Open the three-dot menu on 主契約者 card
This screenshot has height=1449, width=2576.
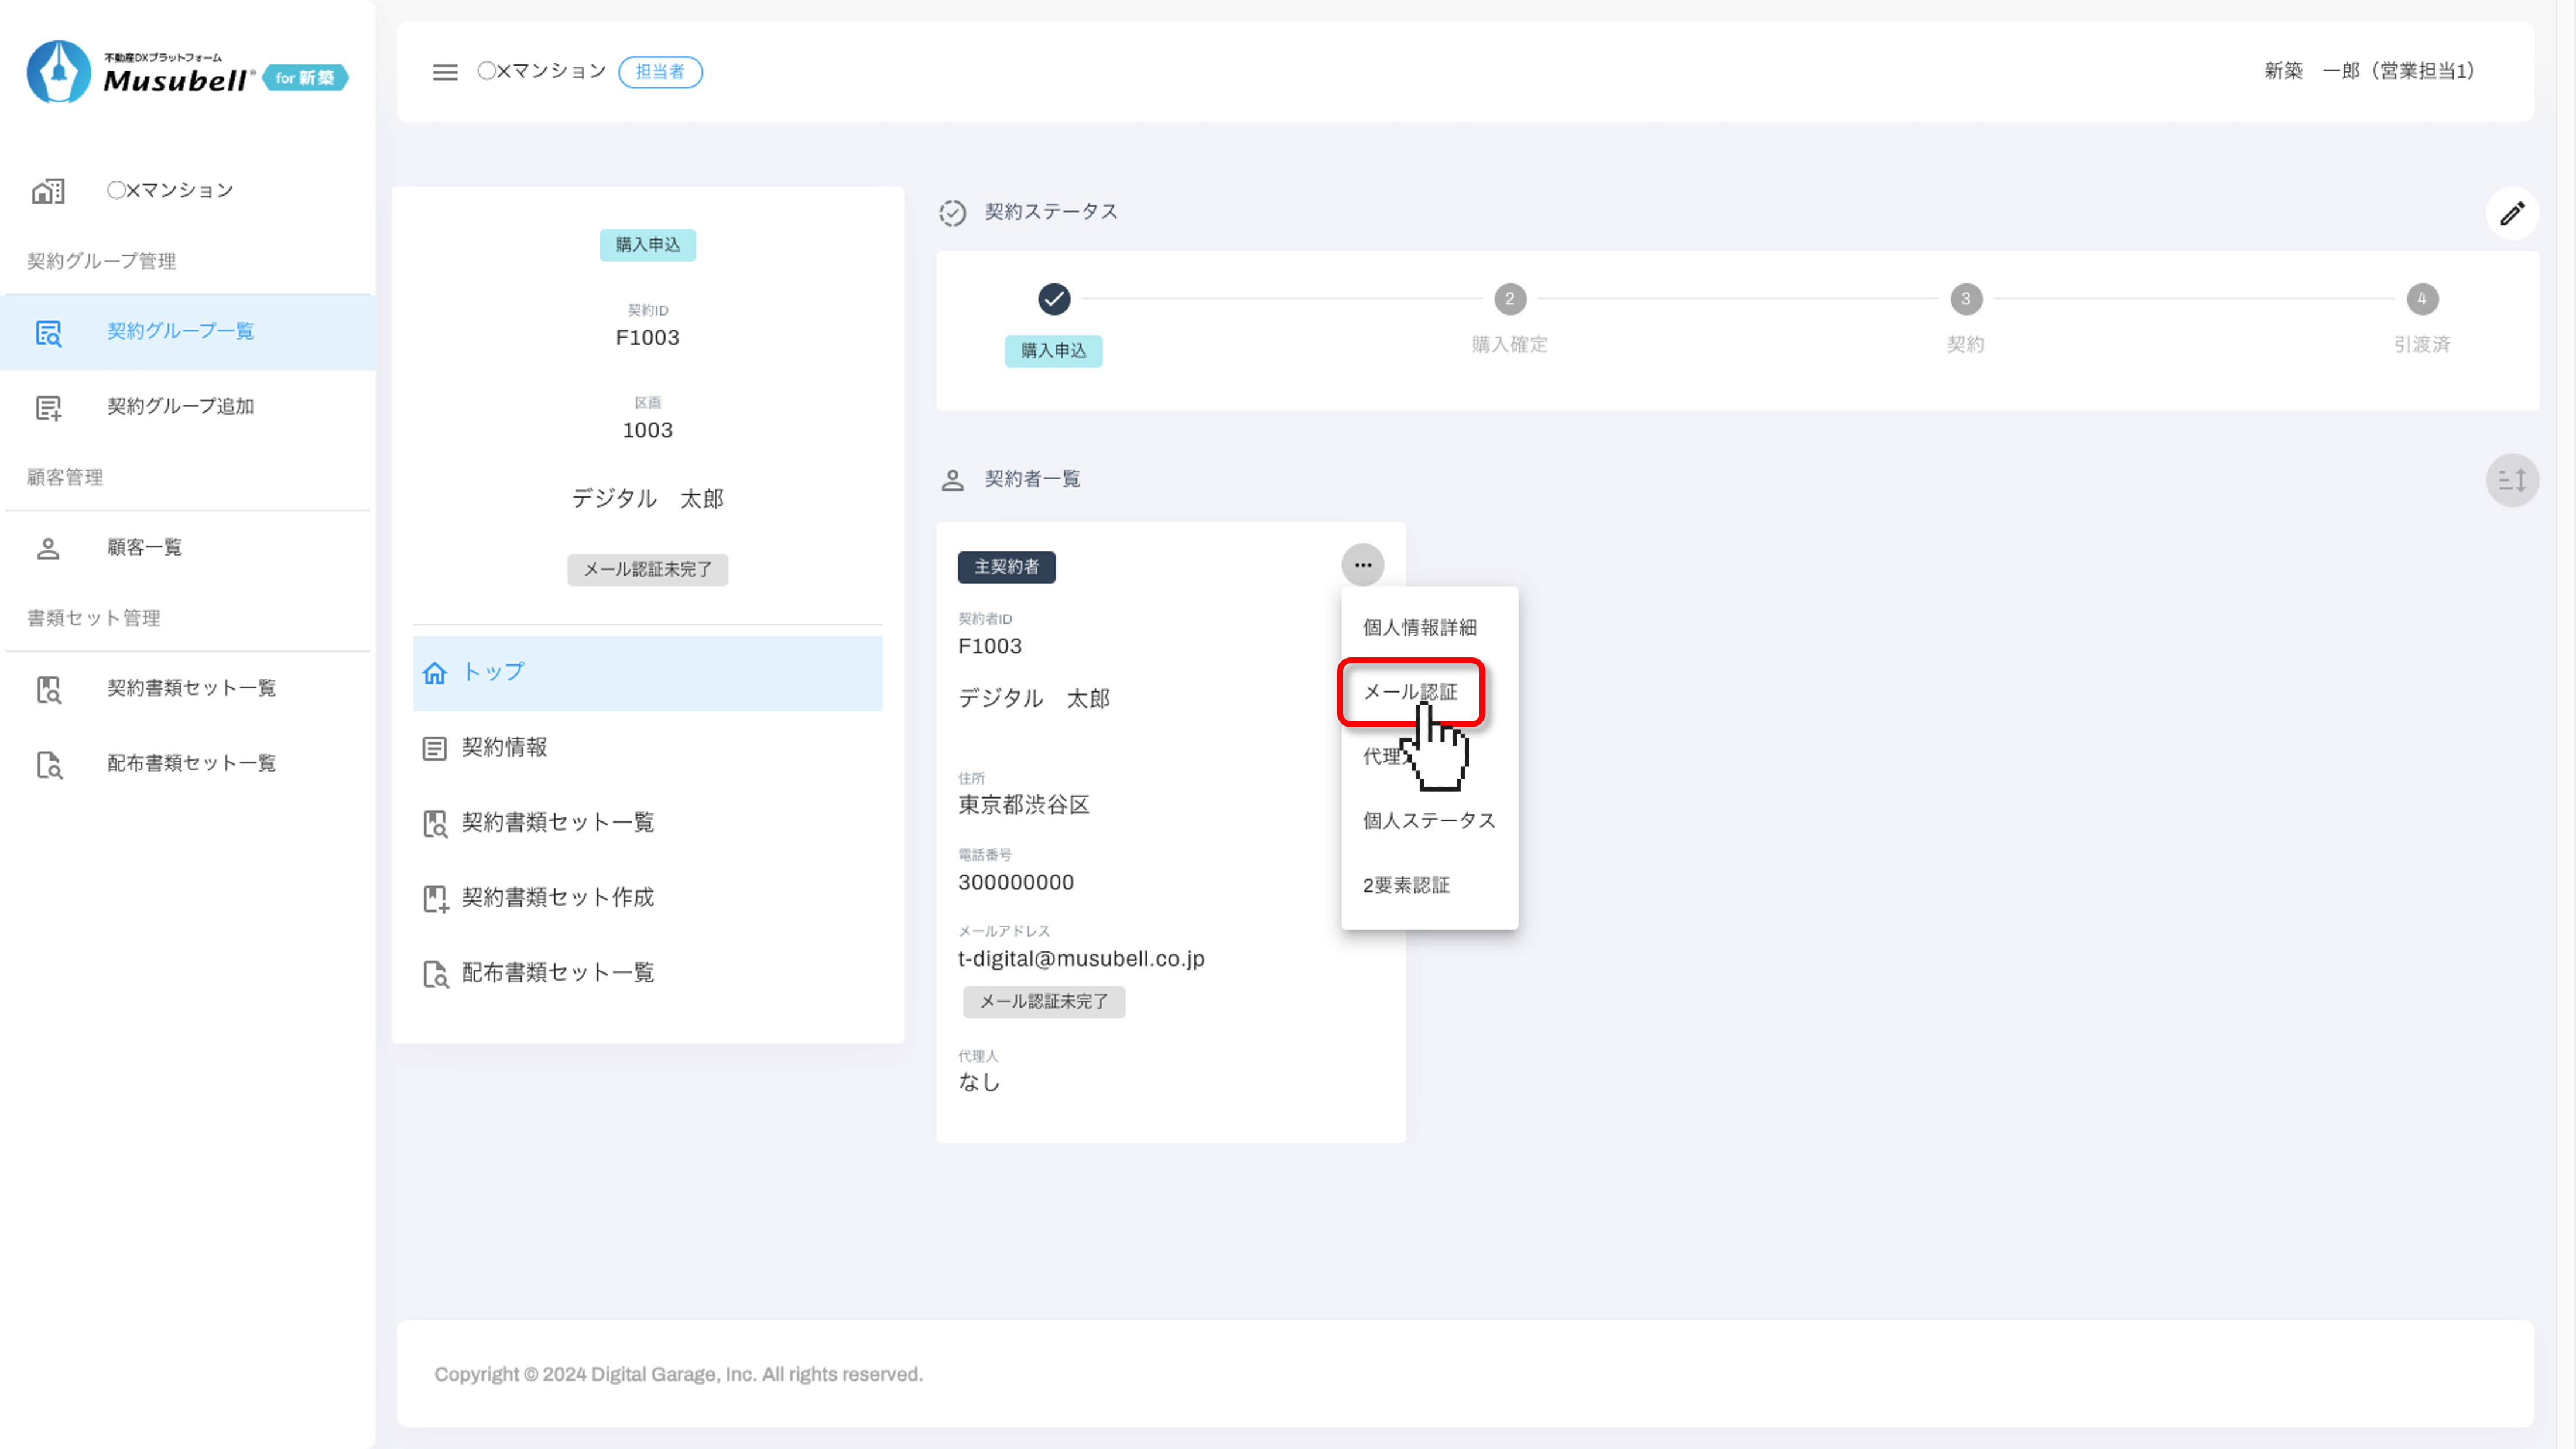1362,565
